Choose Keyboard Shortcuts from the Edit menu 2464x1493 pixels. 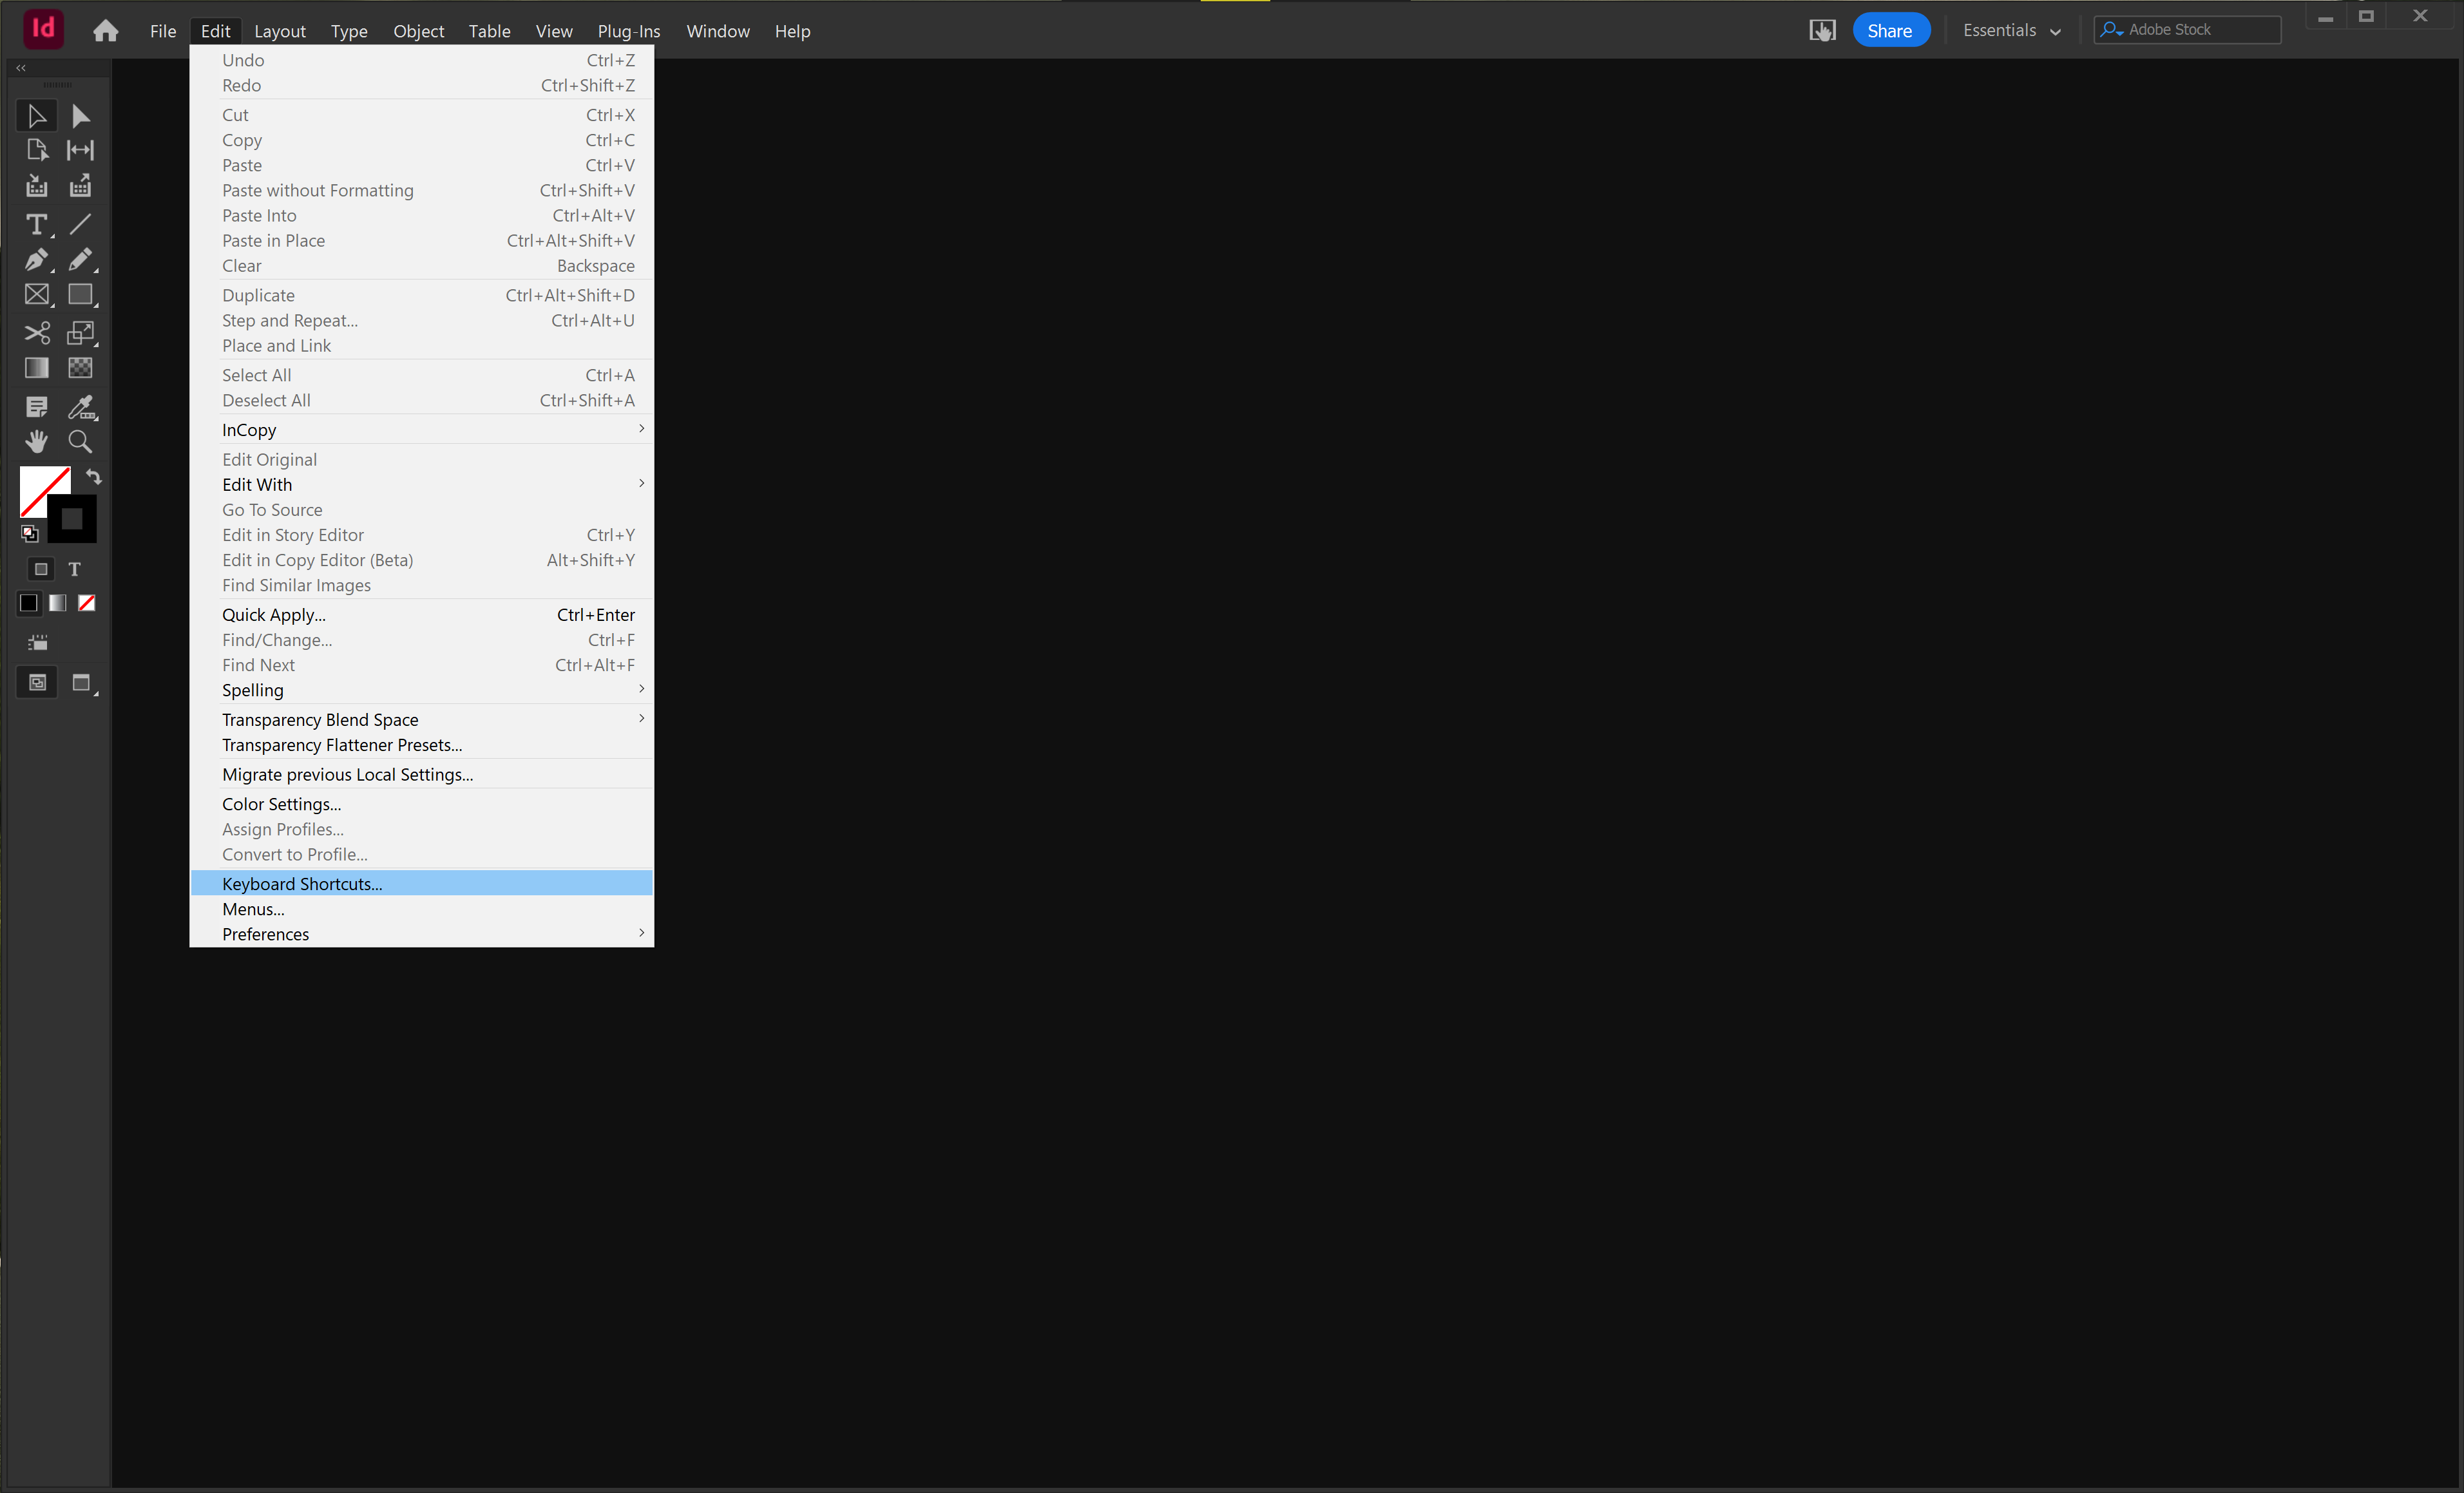tap(301, 883)
